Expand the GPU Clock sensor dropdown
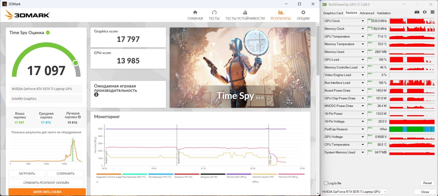The height and width of the screenshot is (196, 438). [x=363, y=21]
